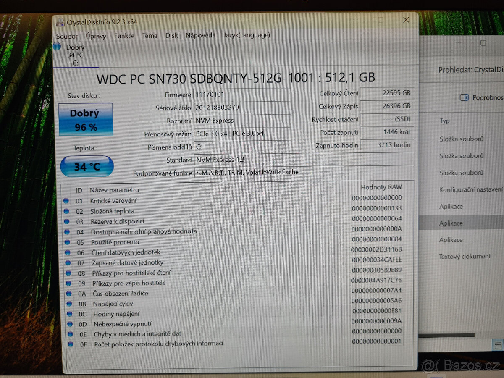This screenshot has width=504, height=378.
Task: Click the Podrobnosti view icon in Explorer
Action: click(x=464, y=97)
